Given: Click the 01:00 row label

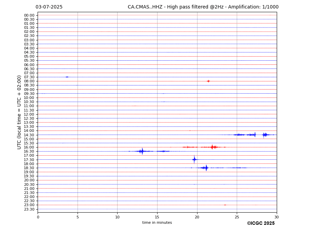Looking at the screenshot, I should [x=29, y=24].
